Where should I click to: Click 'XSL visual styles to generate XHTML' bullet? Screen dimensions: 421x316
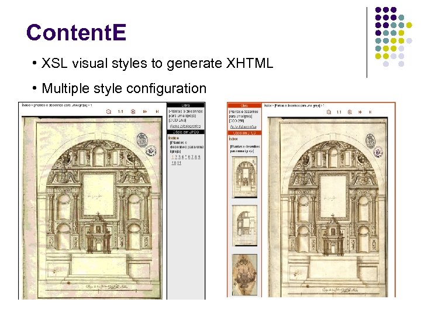tap(157, 63)
